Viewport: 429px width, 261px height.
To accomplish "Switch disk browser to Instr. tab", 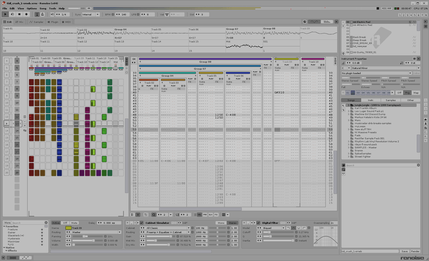I will 371,100.
